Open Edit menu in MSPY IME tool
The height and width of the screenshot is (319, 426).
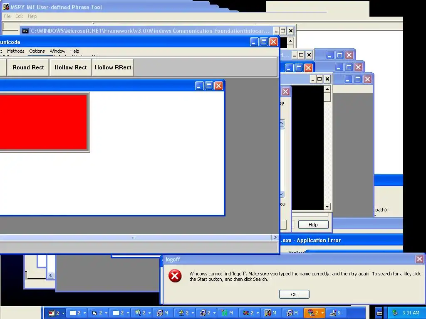(x=19, y=16)
